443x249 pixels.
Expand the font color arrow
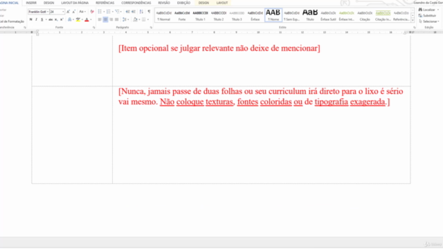tap(91, 19)
